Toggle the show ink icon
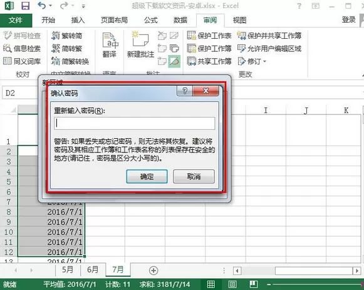 point(174,61)
